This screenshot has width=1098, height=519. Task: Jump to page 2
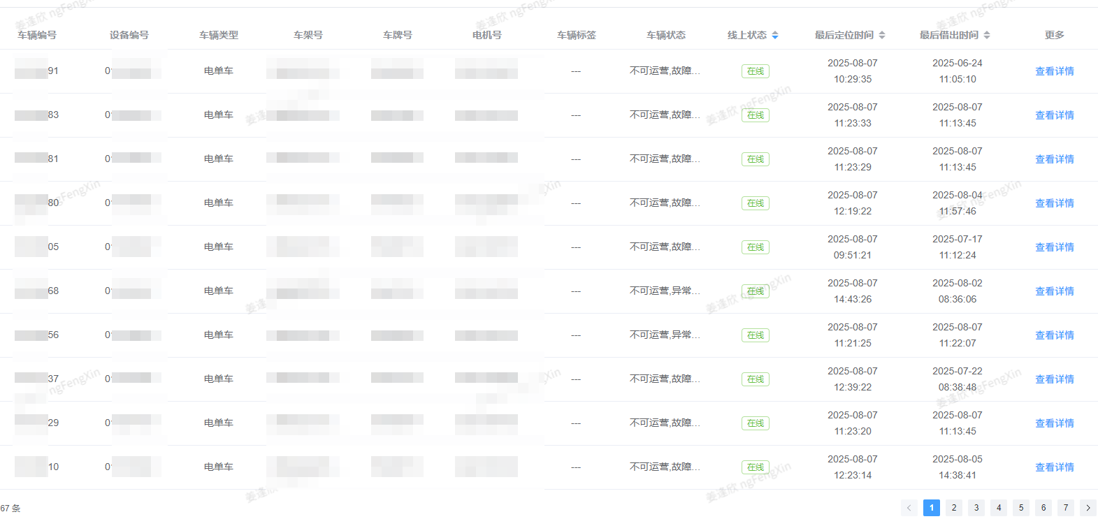coord(954,508)
